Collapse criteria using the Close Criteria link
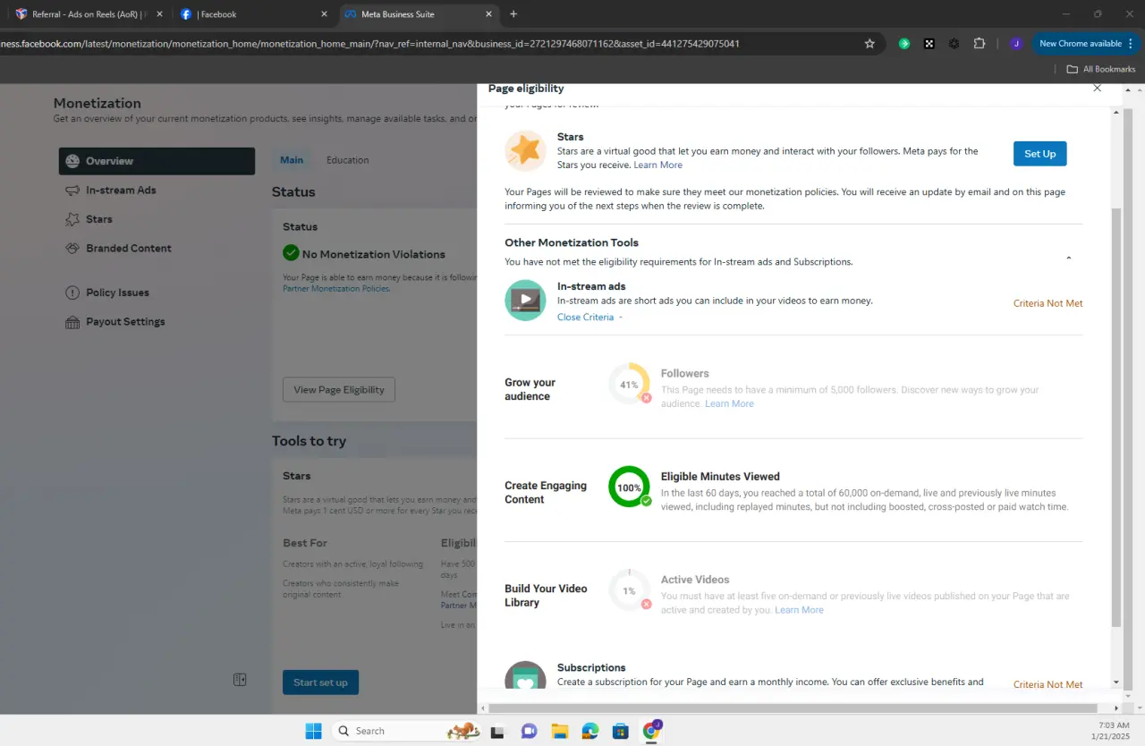This screenshot has height=746, width=1145. pos(589,318)
